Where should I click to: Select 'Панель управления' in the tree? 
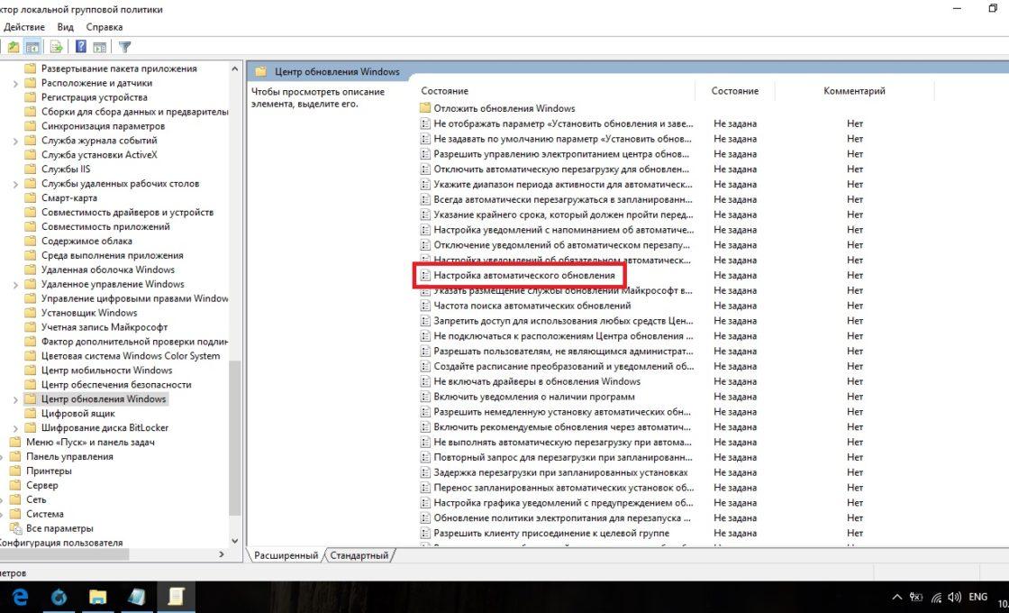tap(69, 456)
